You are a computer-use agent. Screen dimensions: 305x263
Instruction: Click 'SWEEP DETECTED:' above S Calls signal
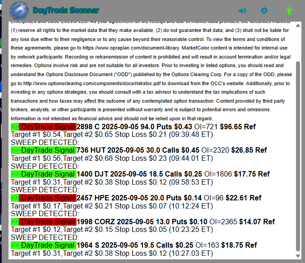[45, 237]
